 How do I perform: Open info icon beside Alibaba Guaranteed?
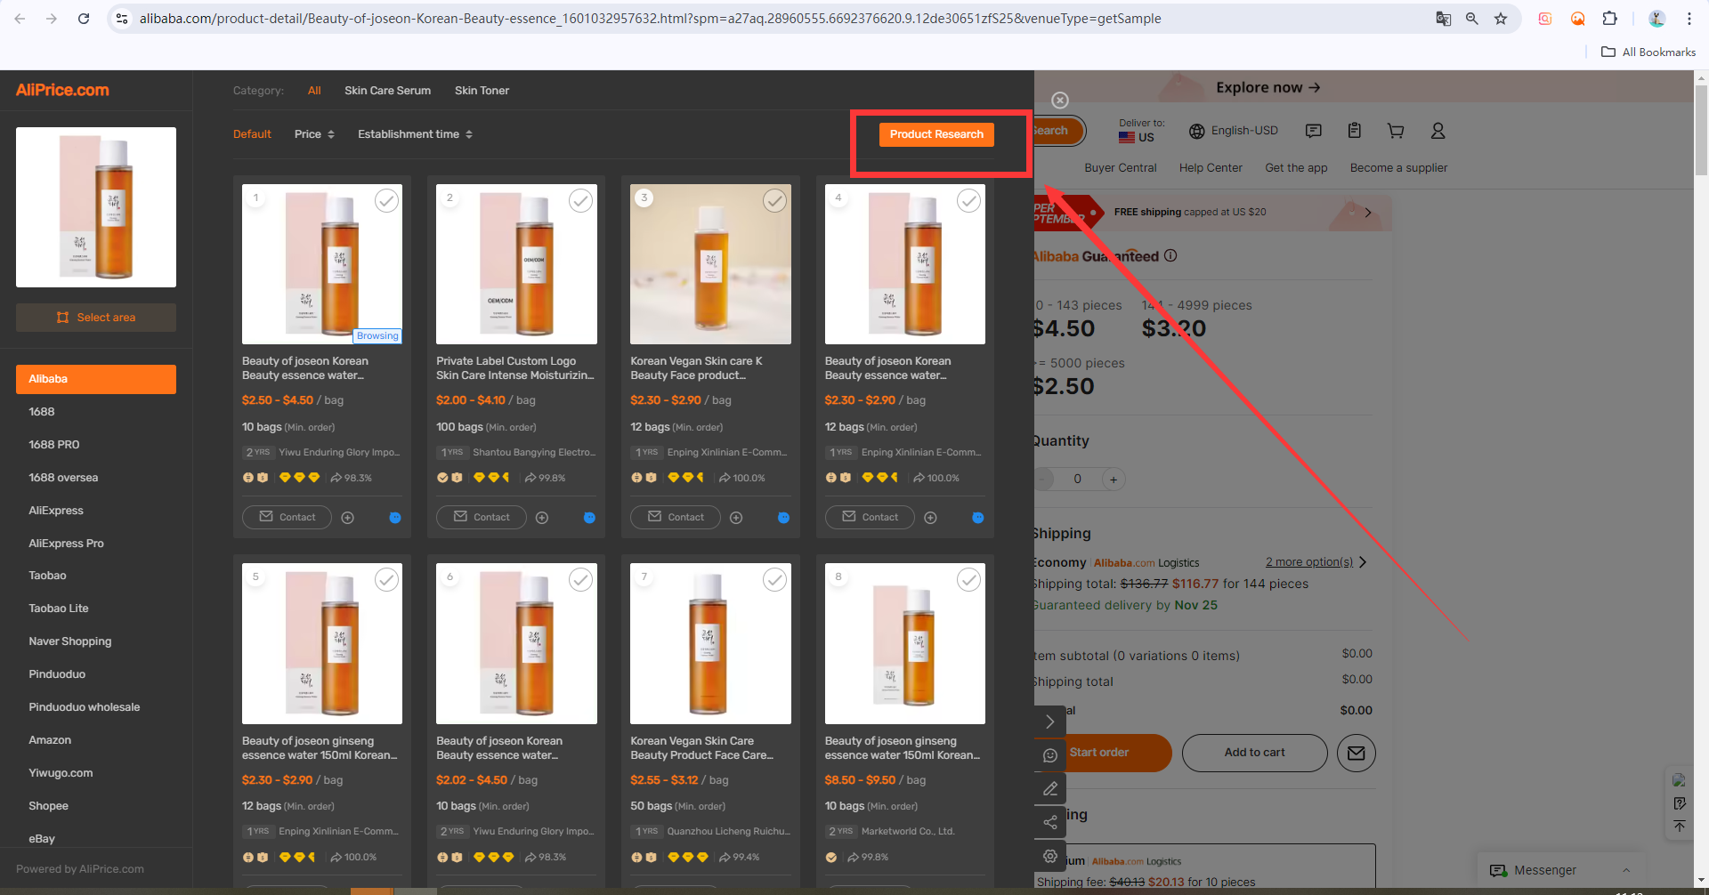1170,255
